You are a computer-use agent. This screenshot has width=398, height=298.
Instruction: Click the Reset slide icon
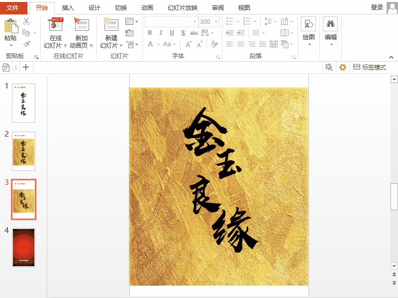point(129,33)
